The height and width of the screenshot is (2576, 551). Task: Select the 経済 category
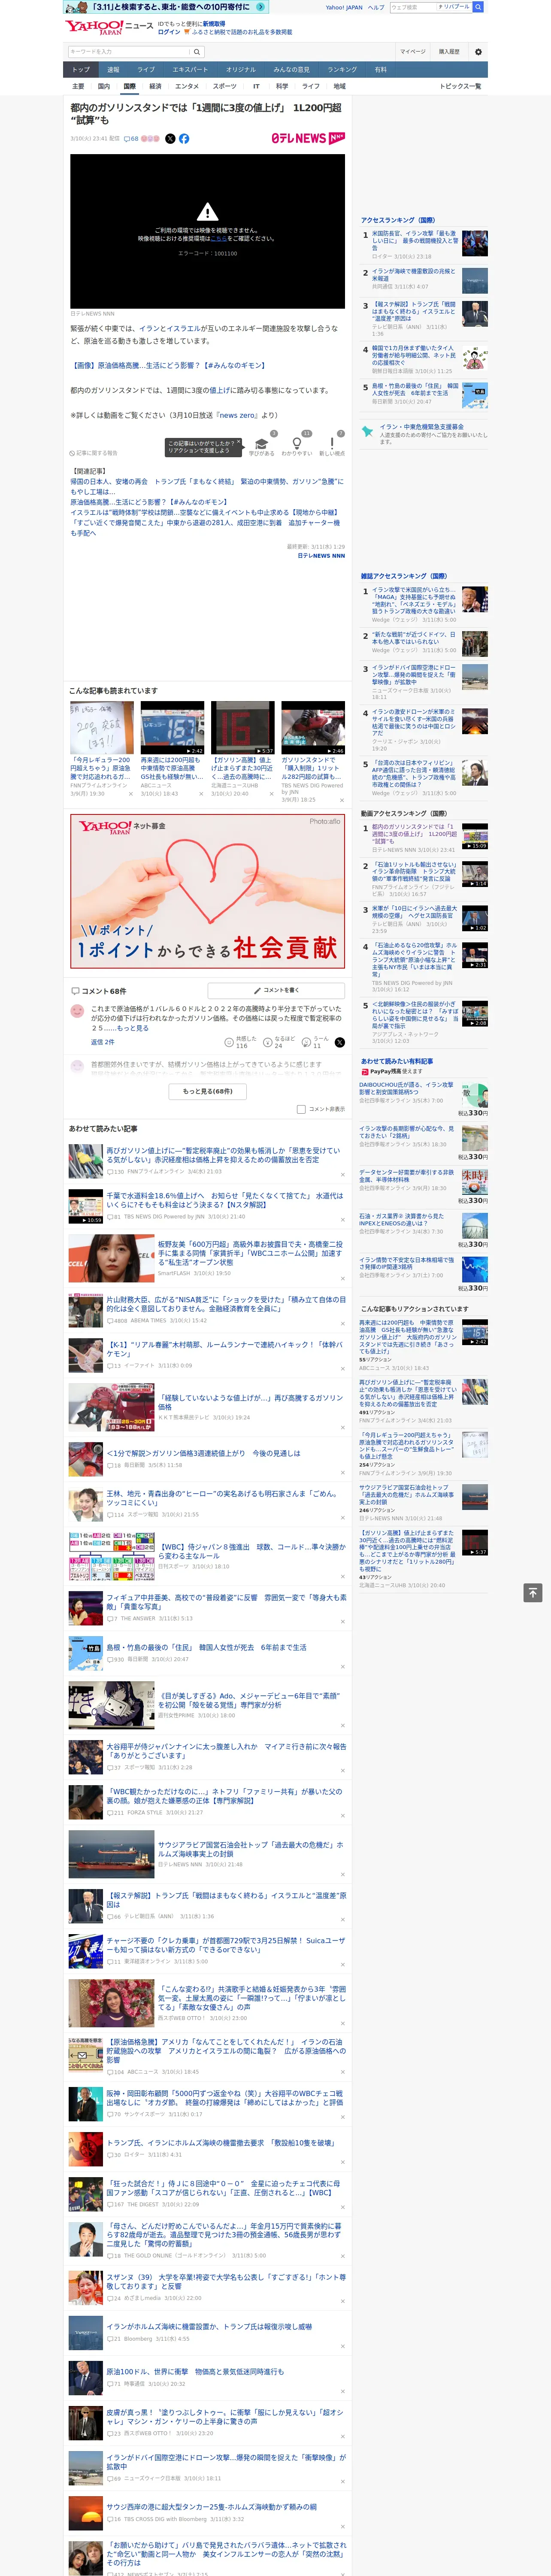click(x=155, y=86)
